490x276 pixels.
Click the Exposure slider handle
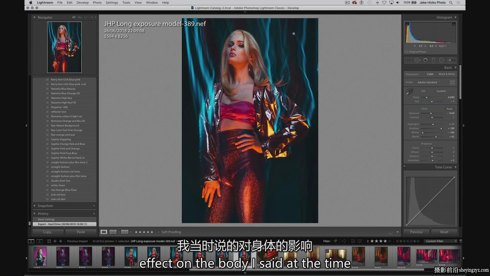431,113
